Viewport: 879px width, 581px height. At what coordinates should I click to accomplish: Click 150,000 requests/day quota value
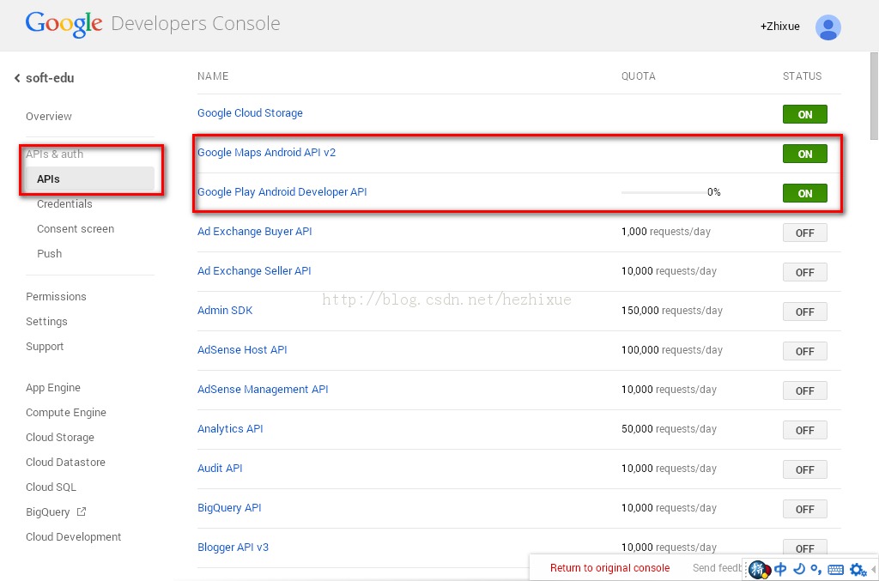(x=672, y=311)
